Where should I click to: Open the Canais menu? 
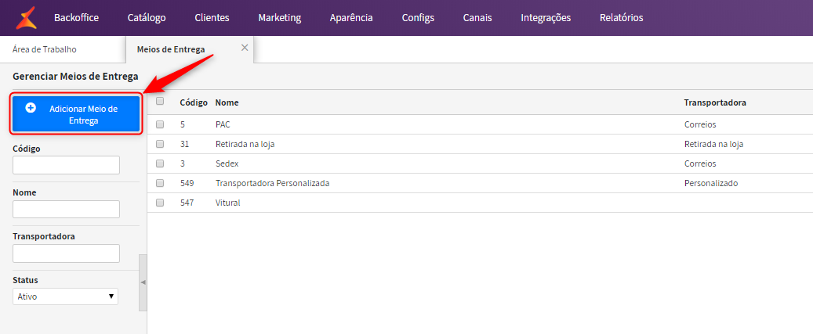pos(477,17)
